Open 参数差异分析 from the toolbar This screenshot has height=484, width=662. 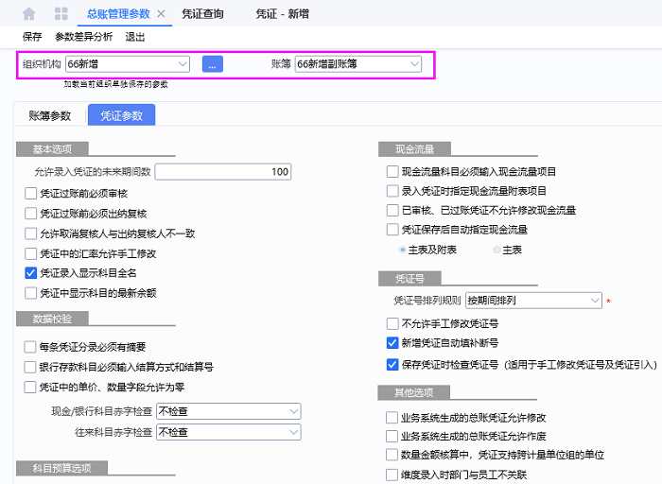83,37
